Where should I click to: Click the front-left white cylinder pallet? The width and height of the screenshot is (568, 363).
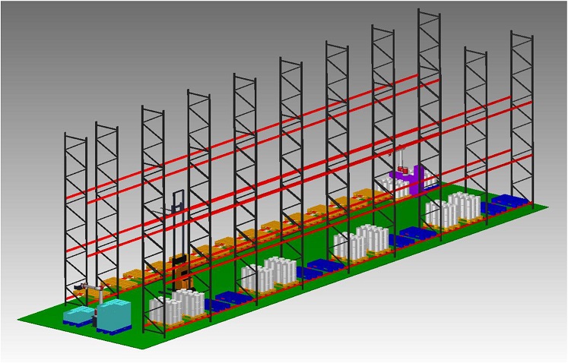[176, 308]
